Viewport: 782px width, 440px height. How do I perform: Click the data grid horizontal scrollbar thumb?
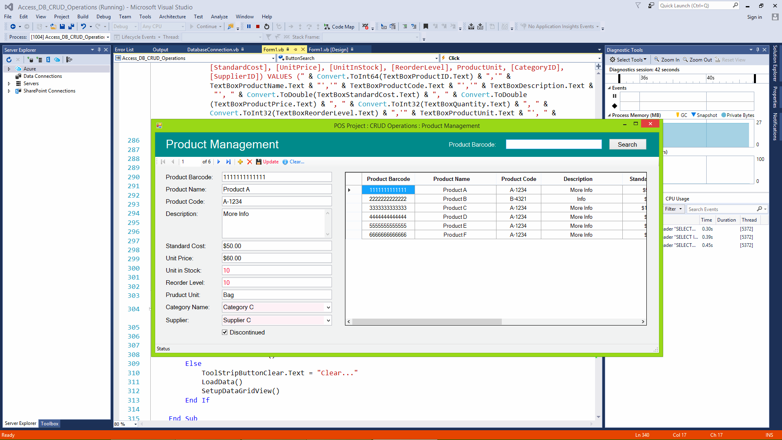coord(427,322)
